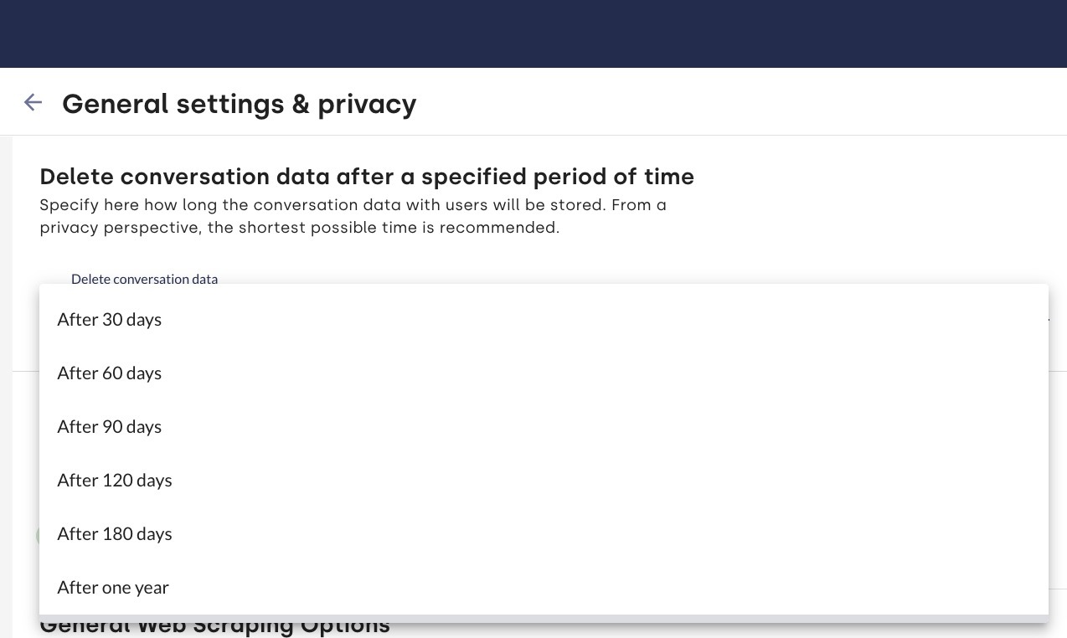Select the After 60 days option
Viewport: 1067px width, 638px height.
click(x=109, y=373)
